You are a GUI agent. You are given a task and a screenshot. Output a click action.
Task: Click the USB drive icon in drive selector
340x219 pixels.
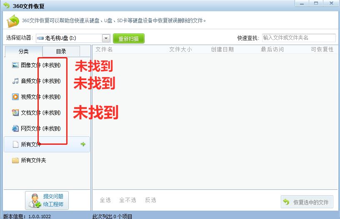pyautogui.click(x=40, y=38)
